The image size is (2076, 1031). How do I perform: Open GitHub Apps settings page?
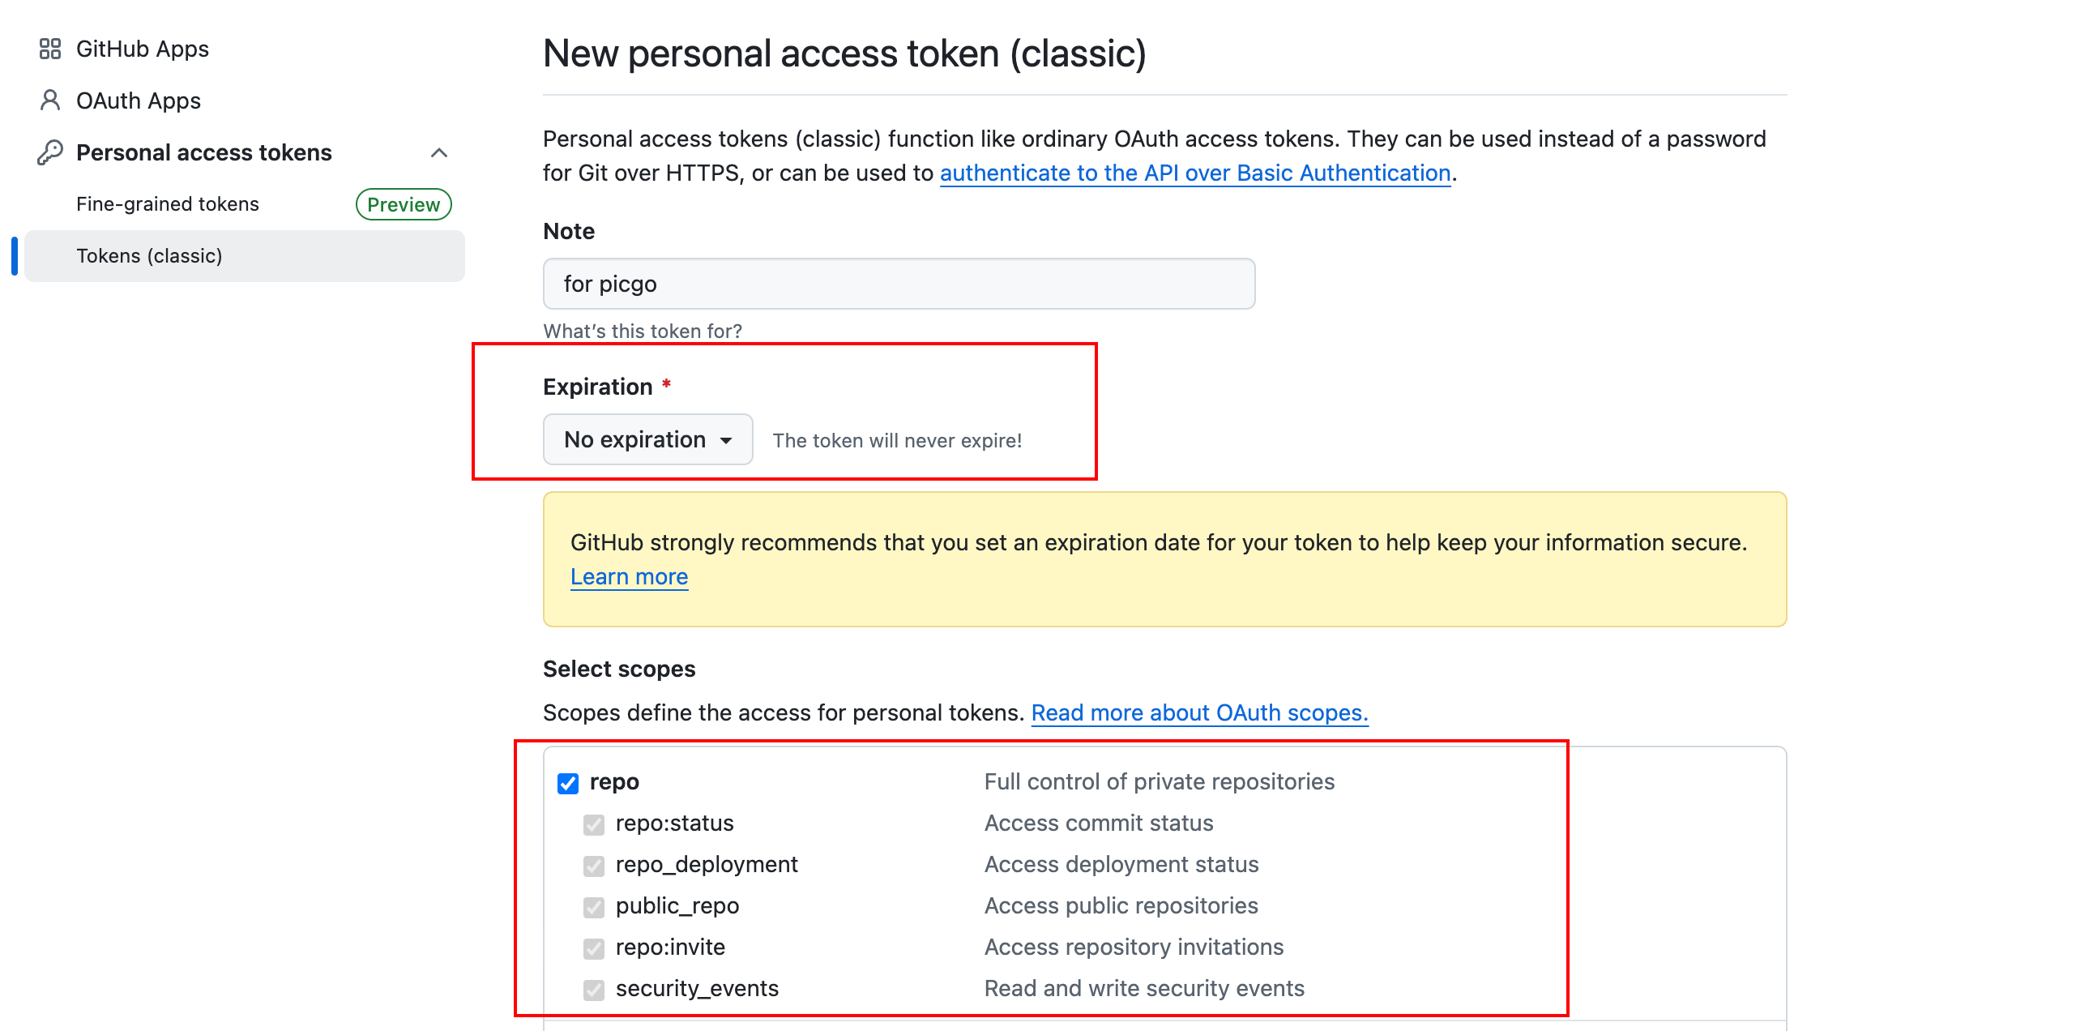[143, 49]
